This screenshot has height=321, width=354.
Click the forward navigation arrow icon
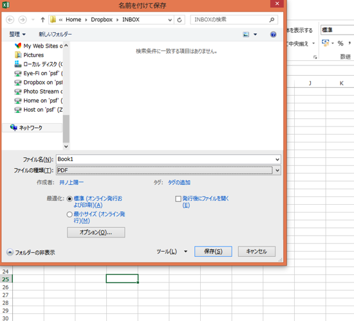click(x=23, y=20)
